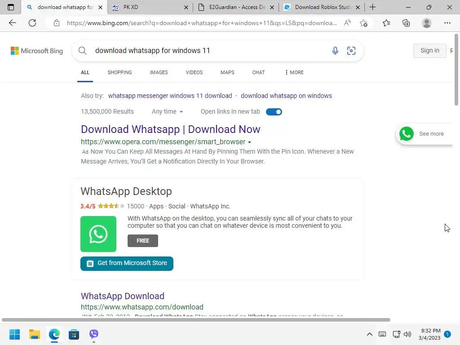This screenshot has height=345, width=460.
Task: Click the WhatsApp Desktop heading
Action: [126, 191]
